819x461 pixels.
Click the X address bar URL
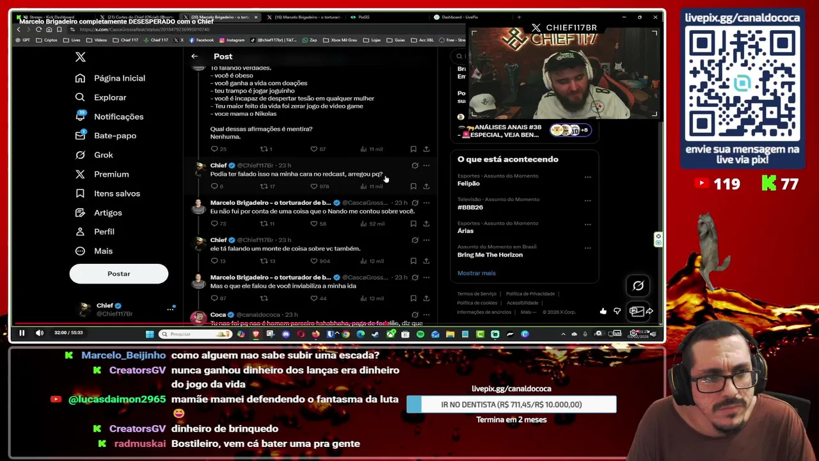pyautogui.click(x=145, y=29)
